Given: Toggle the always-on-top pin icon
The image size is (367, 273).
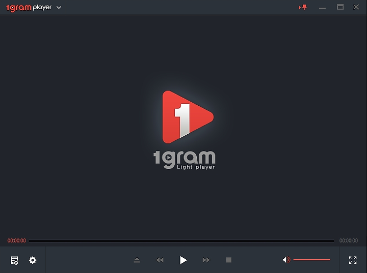Looking at the screenshot, I should pos(303,7).
